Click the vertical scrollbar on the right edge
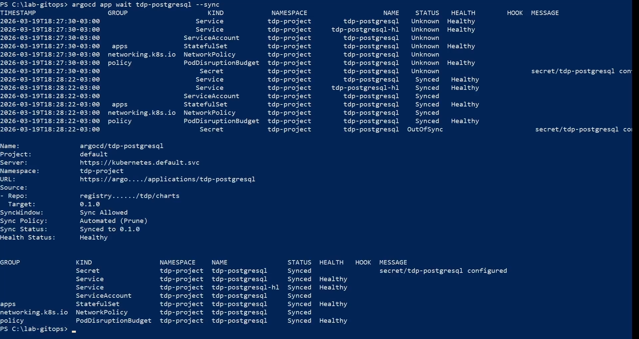 click(x=635, y=166)
